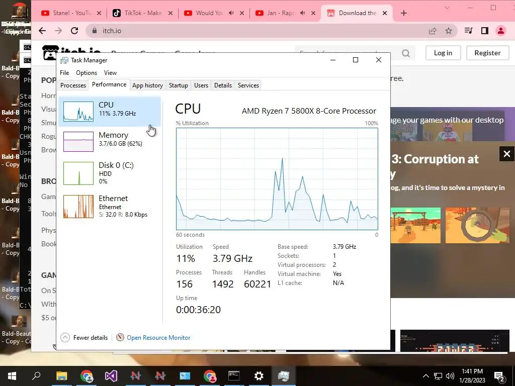Open Command Prompt from taskbar

coord(234,376)
